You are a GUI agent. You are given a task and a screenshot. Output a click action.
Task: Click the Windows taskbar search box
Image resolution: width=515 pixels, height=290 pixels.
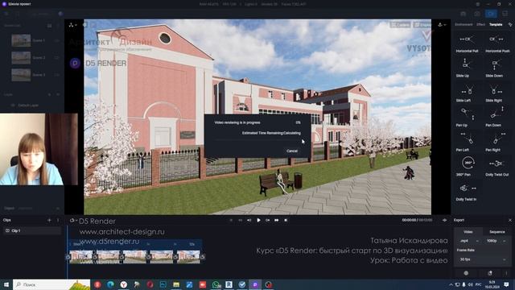coord(51,284)
